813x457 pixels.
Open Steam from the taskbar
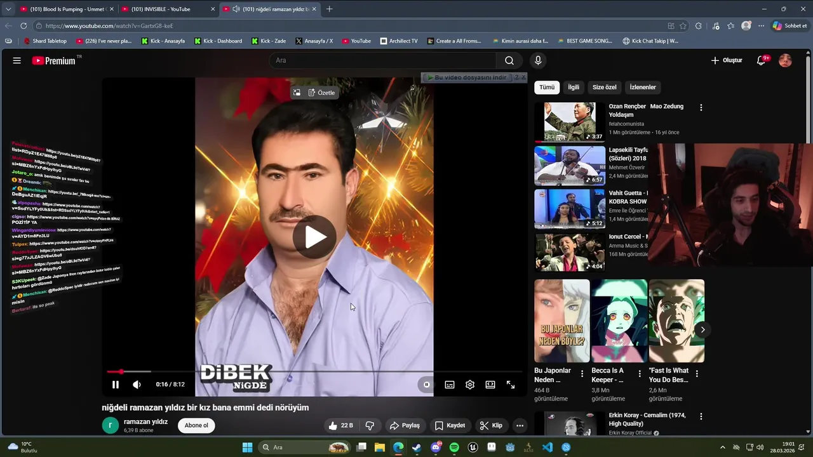click(x=417, y=447)
